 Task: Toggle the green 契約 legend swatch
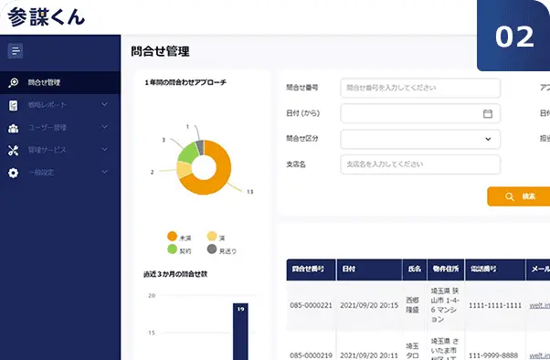click(x=172, y=249)
